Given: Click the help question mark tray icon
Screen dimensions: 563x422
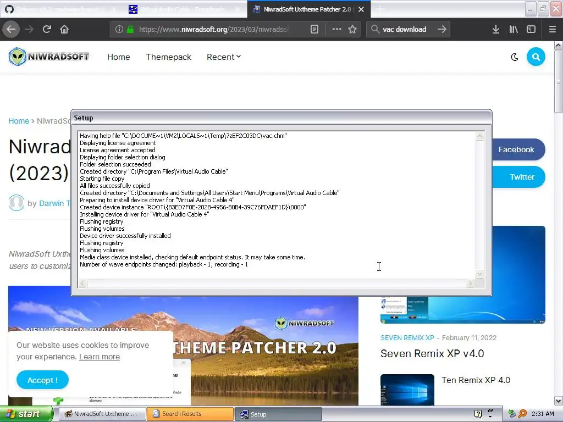Looking at the screenshot, I should click(478, 414).
